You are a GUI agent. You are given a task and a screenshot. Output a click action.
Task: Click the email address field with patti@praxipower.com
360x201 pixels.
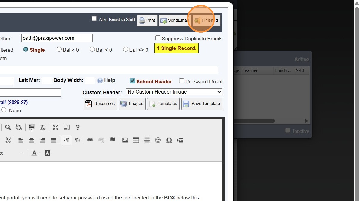pyautogui.click(x=57, y=38)
